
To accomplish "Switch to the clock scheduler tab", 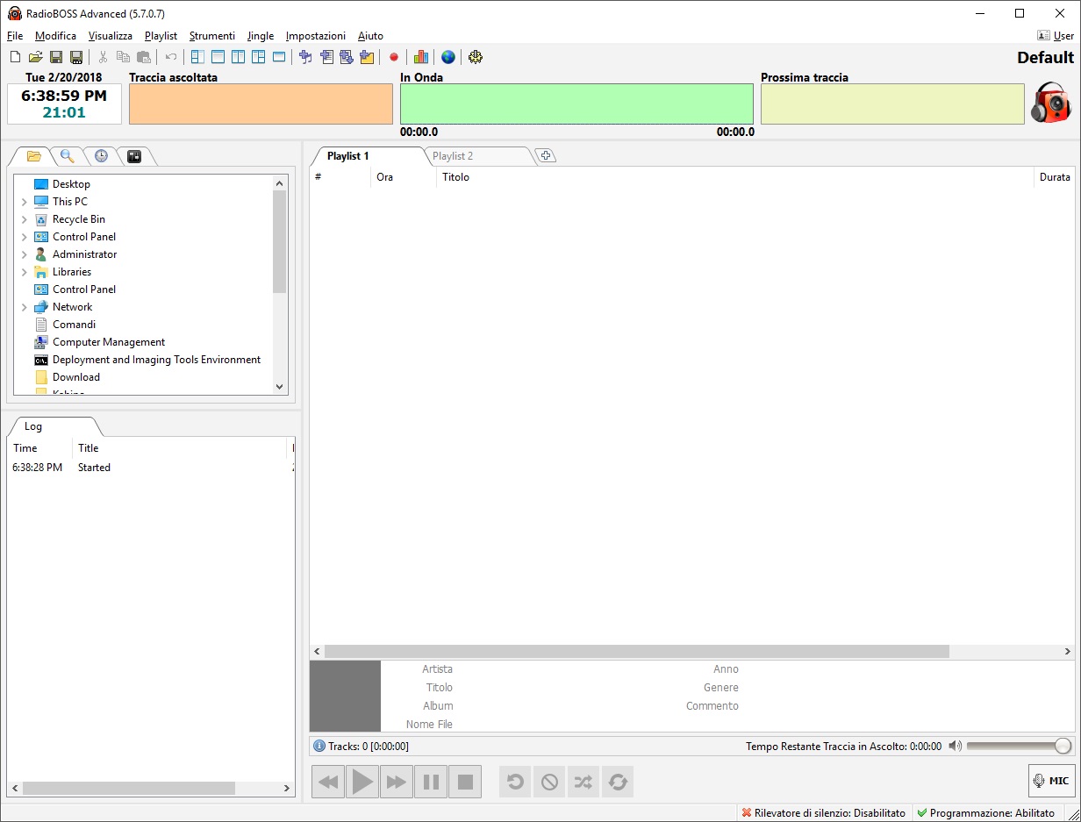I will click(102, 156).
